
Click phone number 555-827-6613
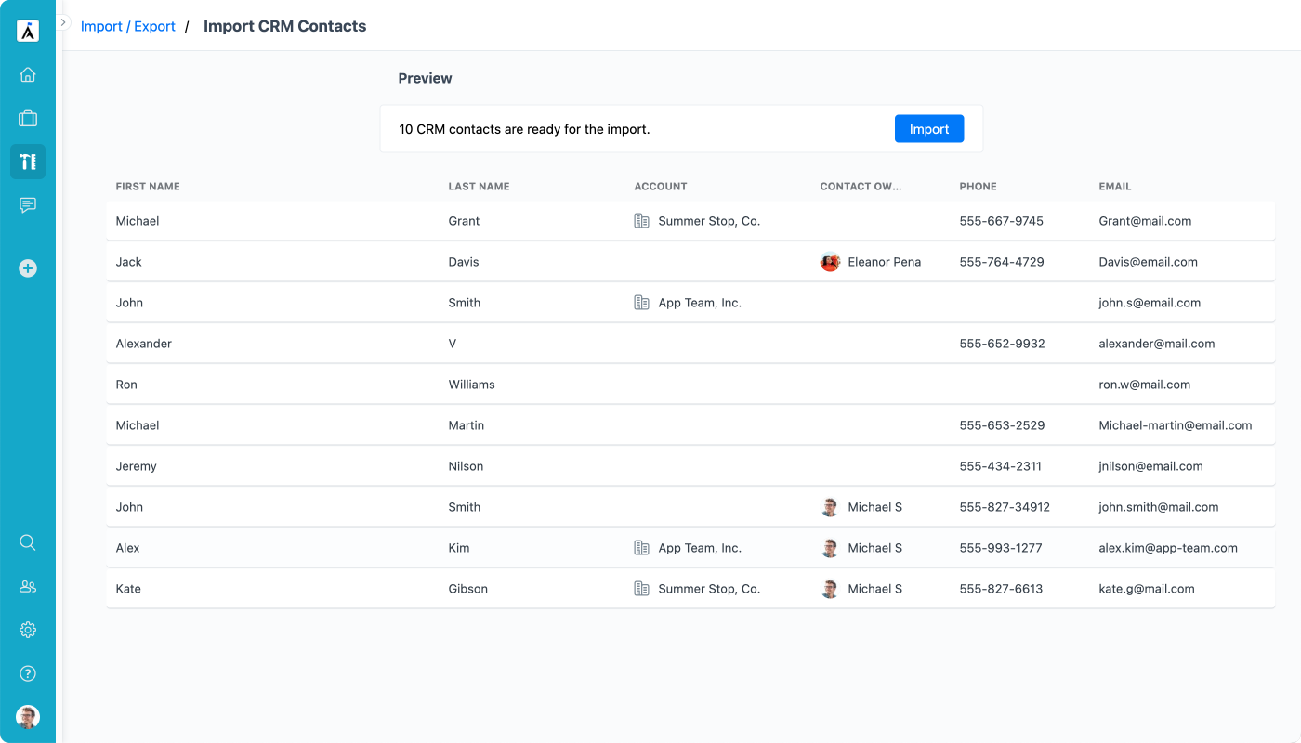click(1002, 589)
